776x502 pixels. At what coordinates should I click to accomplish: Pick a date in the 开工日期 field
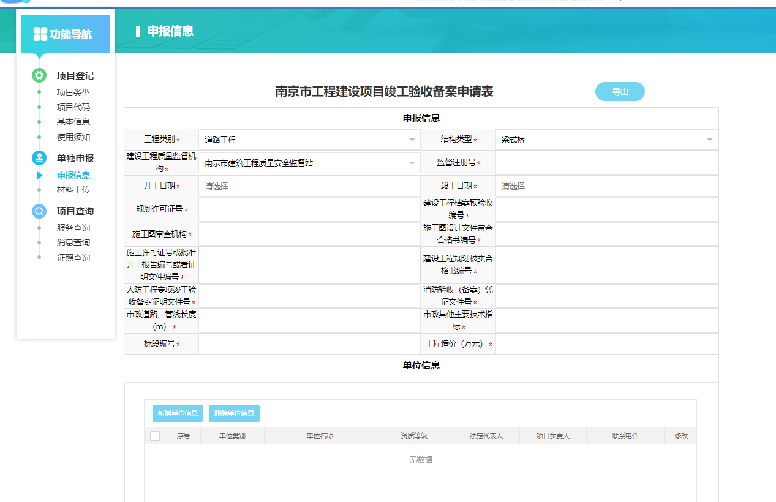point(309,186)
